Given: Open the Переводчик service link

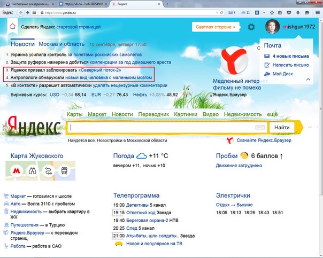Looking at the screenshot, I should 153,114.
